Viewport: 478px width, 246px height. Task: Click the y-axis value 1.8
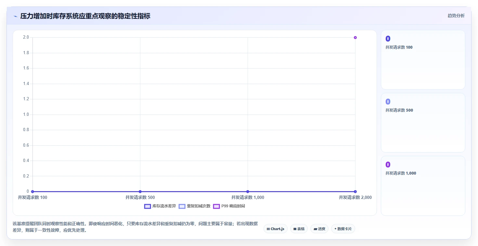click(26, 53)
